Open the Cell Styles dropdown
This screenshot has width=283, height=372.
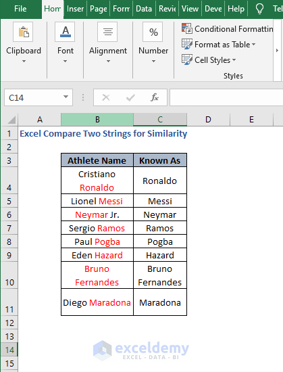click(x=234, y=60)
